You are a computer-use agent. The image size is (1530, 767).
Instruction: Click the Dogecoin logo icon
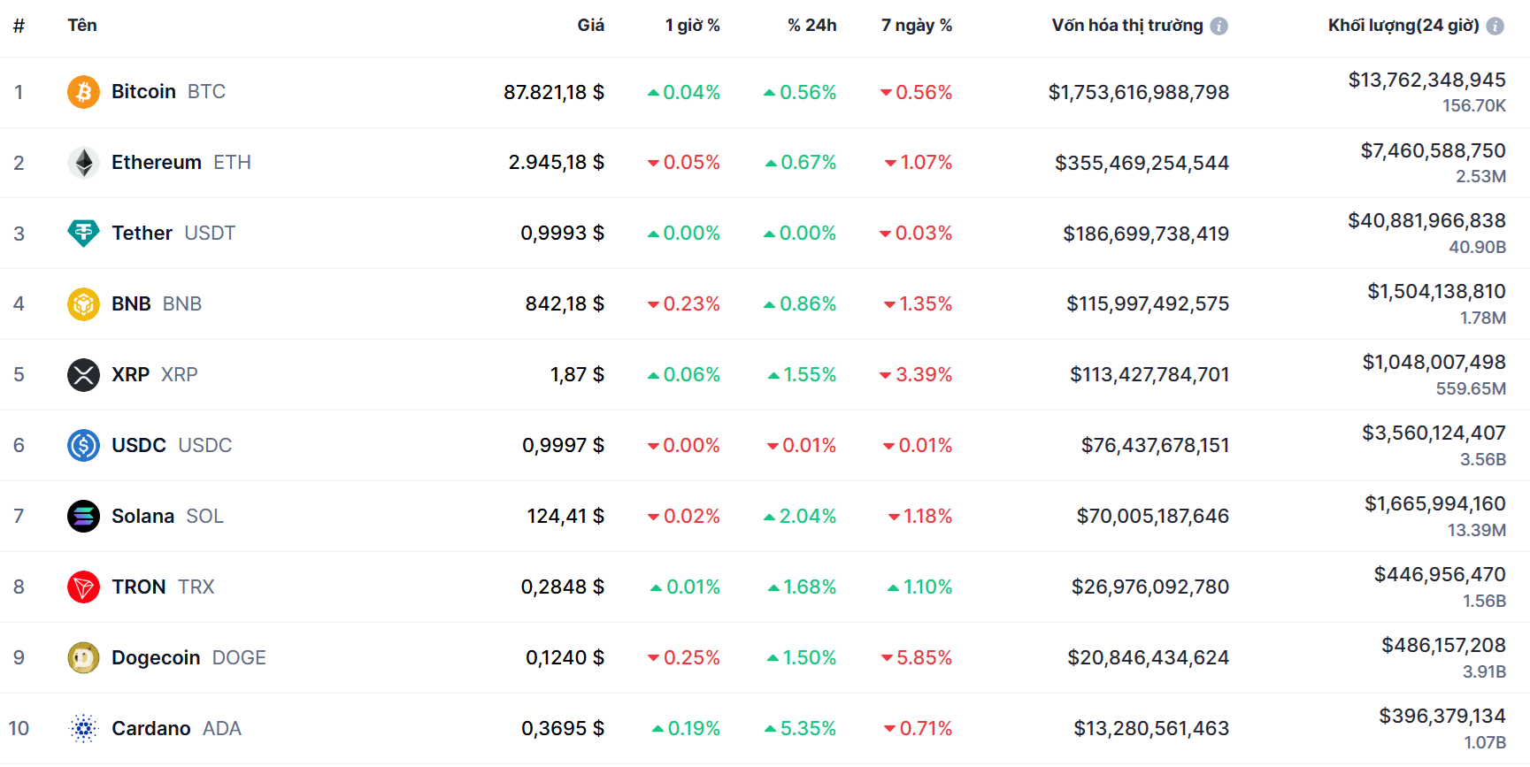(x=83, y=657)
